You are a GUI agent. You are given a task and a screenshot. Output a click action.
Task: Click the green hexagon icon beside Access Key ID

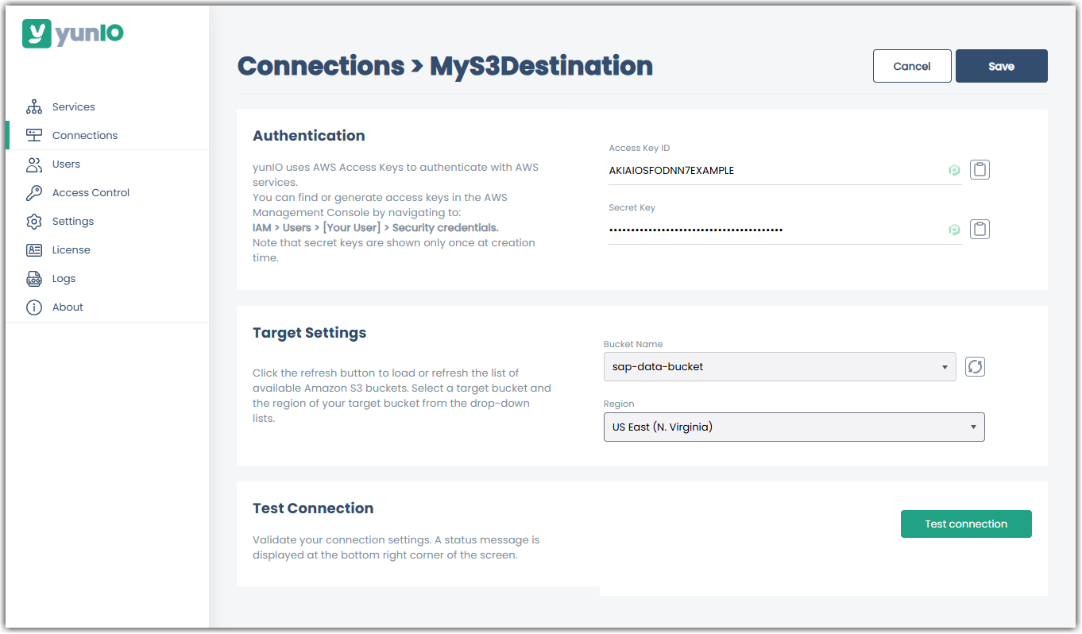coord(954,170)
